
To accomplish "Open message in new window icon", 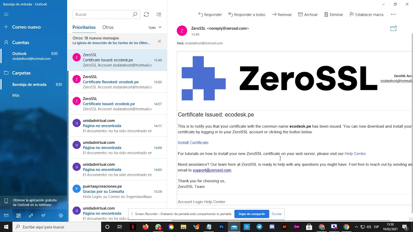I will (x=393, y=29).
